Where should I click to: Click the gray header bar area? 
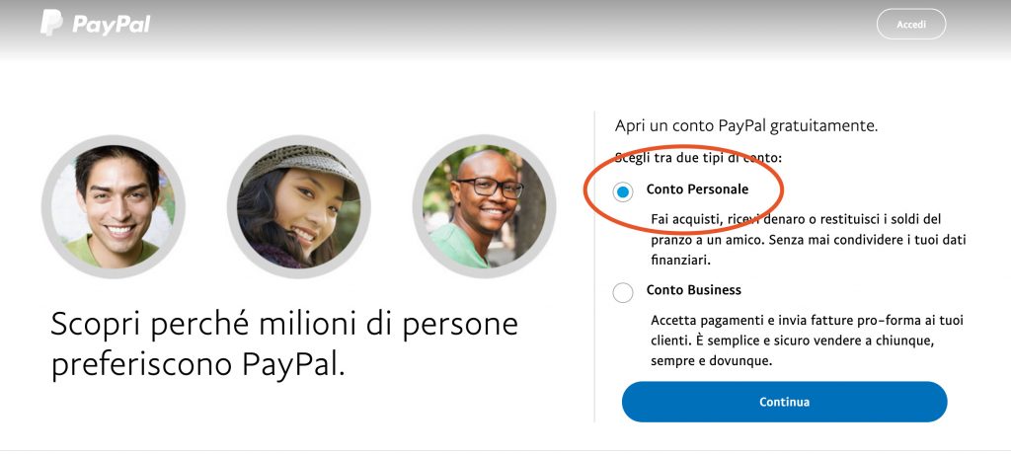(505, 29)
